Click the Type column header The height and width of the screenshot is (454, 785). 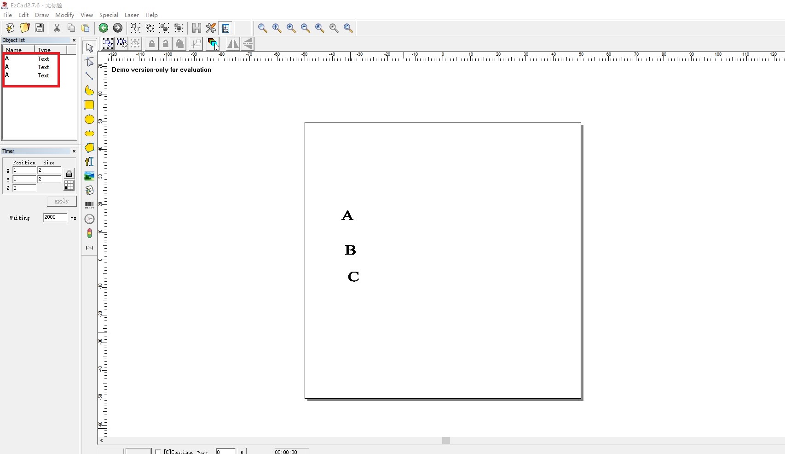[51, 50]
